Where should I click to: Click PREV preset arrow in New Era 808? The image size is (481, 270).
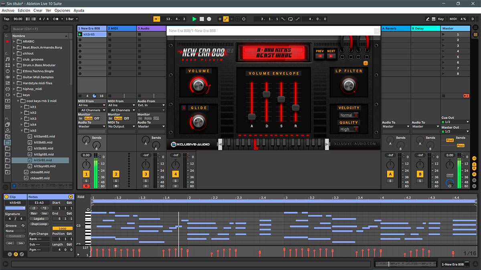[319, 56]
